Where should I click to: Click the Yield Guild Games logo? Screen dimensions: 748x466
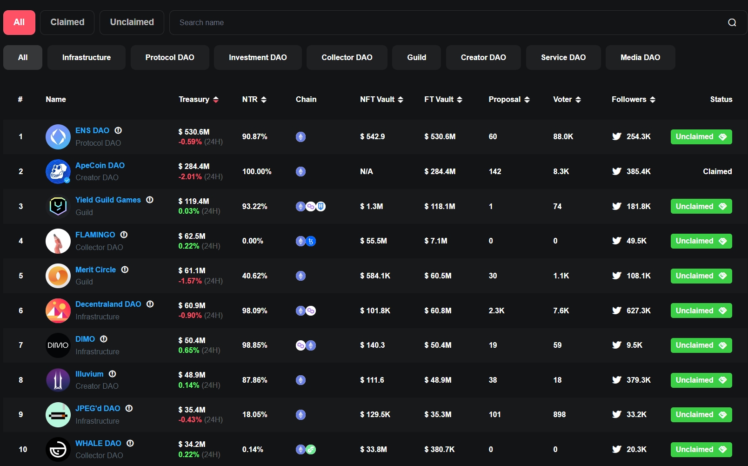point(58,206)
